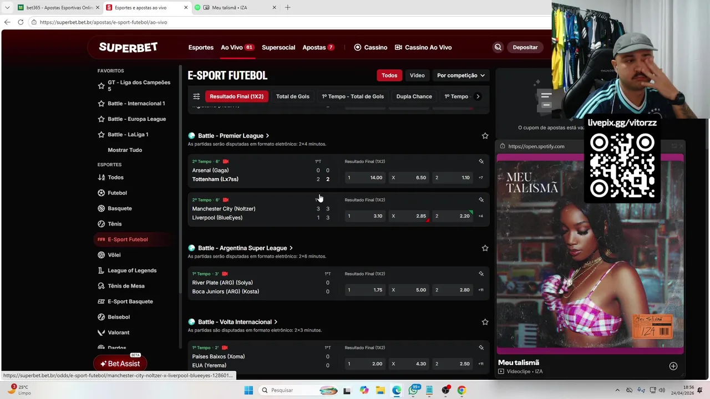
Task: Click the Depositar button
Action: [x=525, y=47]
